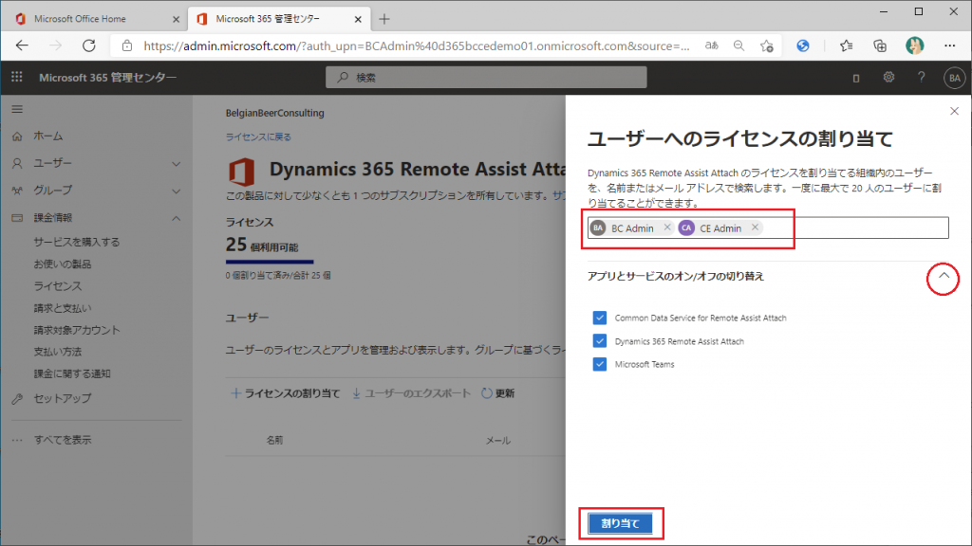This screenshot has height=546, width=972.
Task: Click the Microsoft 365 管理センター header title
Action: click(108, 78)
